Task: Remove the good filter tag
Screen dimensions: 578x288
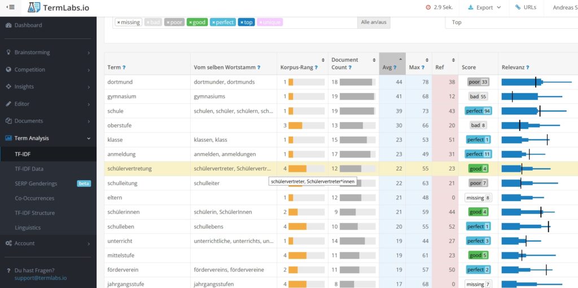Action: click(x=191, y=23)
